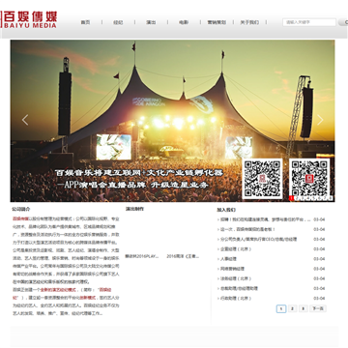
Task: Open the 演出 navigation item
Action: tap(151, 22)
